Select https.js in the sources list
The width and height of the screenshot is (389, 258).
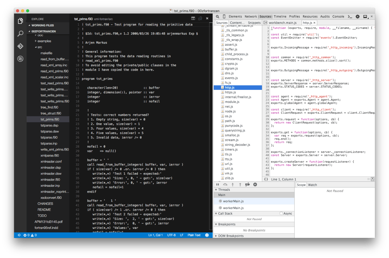click(230, 92)
